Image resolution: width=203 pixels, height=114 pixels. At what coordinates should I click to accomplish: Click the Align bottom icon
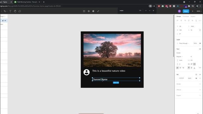click(x=196, y=21)
